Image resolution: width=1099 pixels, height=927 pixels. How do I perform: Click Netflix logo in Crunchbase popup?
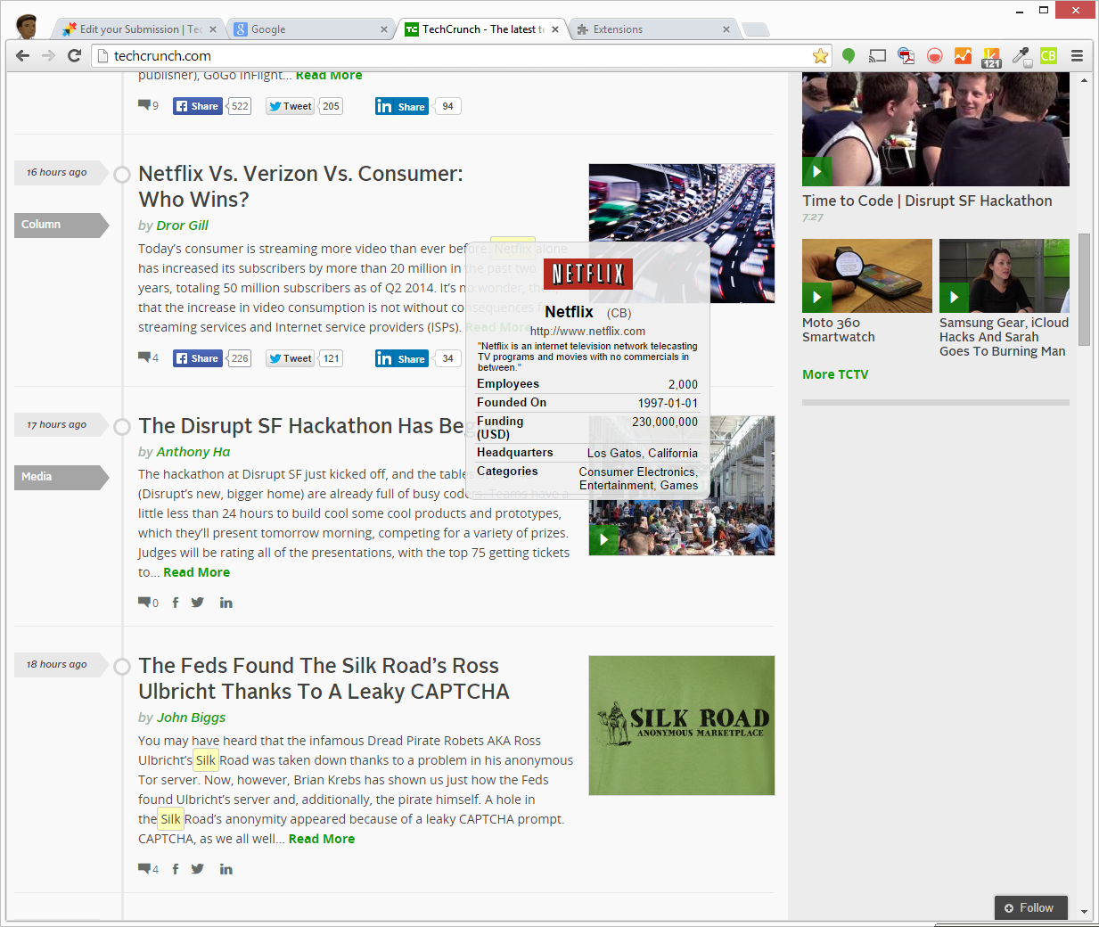pyautogui.click(x=587, y=274)
